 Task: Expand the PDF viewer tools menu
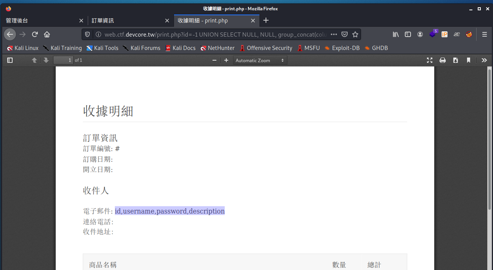point(484,60)
